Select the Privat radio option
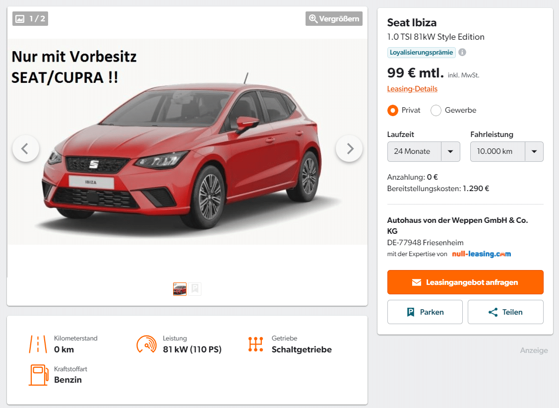The width and height of the screenshot is (559, 408). 392,111
